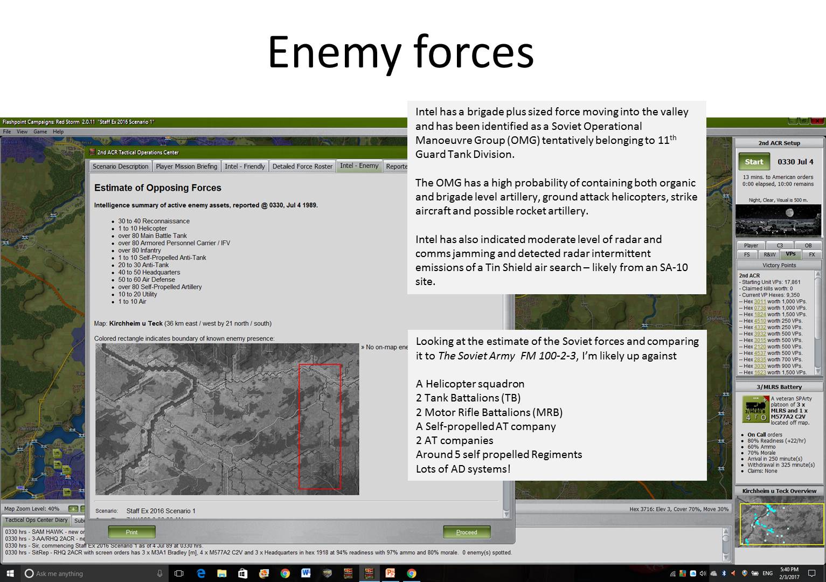Click the night sky moon image

click(x=779, y=220)
